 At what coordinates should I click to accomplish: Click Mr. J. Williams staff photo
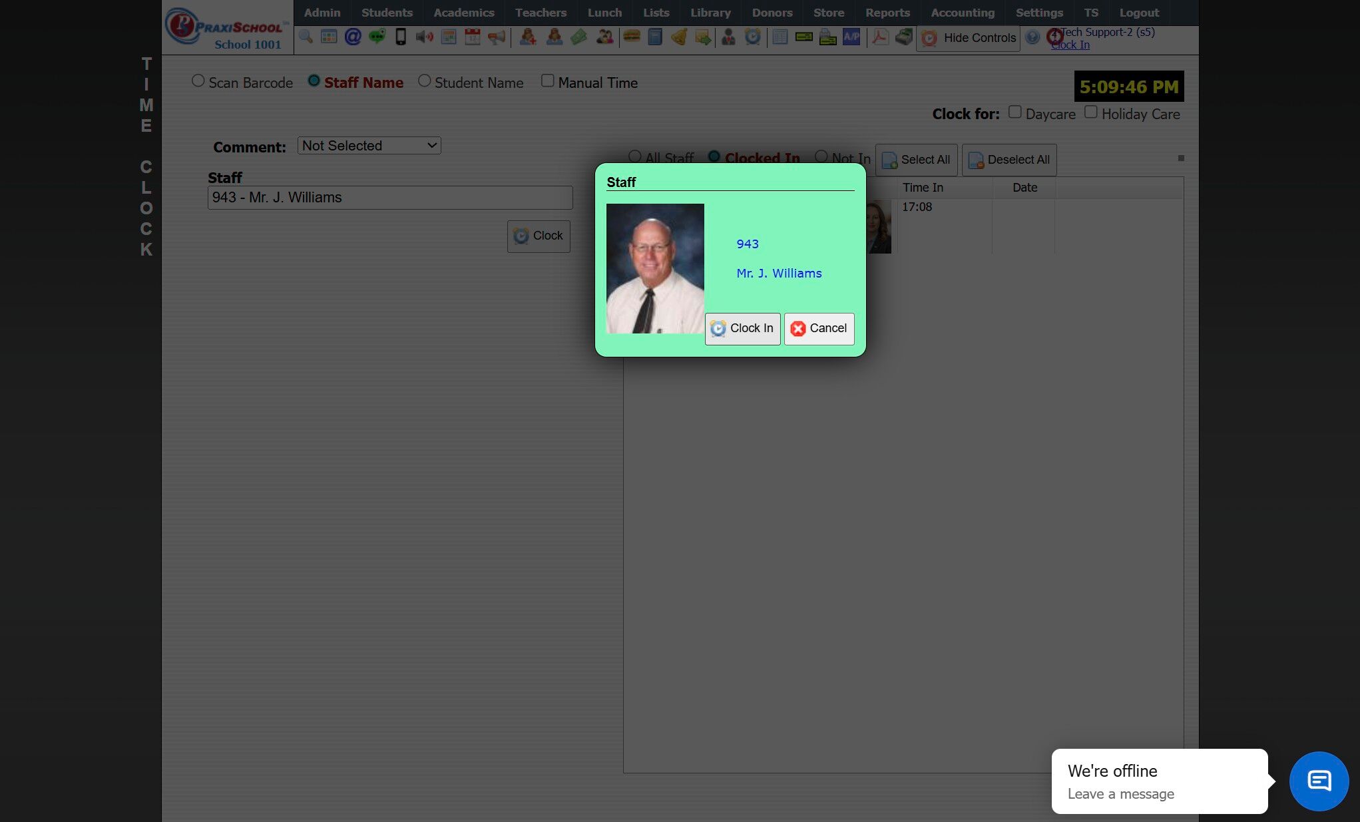point(655,268)
